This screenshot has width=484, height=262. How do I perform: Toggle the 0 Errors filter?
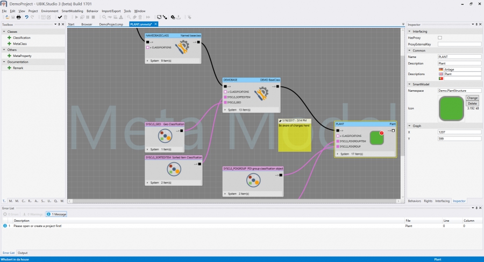tap(11, 214)
